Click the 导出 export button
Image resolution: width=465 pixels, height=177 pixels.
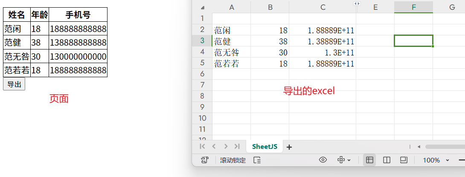(14, 84)
